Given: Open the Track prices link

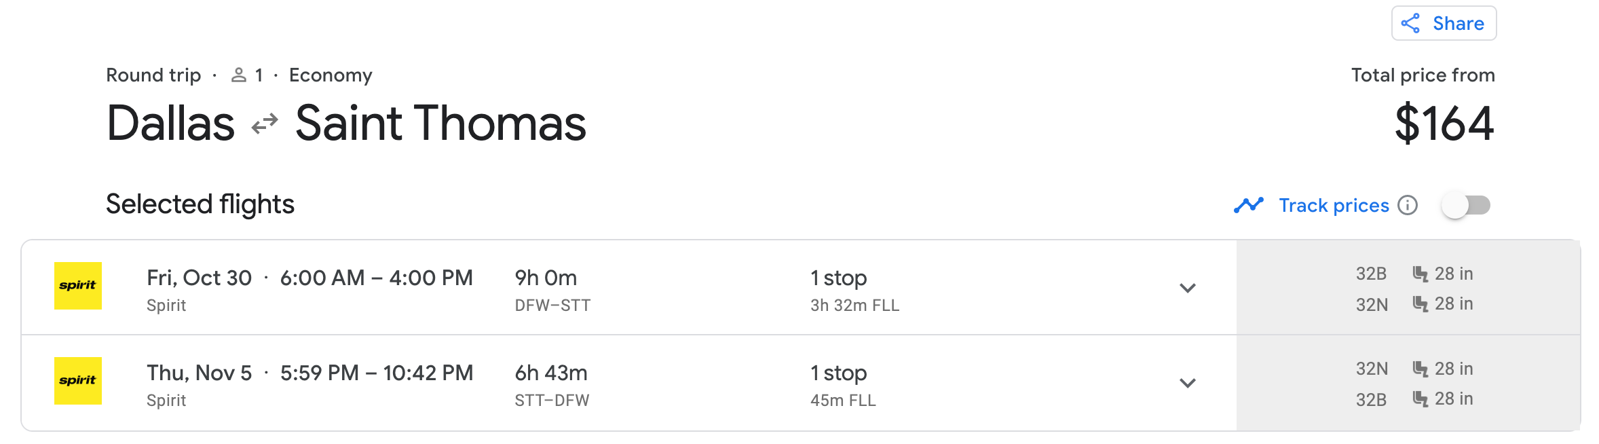Looking at the screenshot, I should coord(1334,205).
